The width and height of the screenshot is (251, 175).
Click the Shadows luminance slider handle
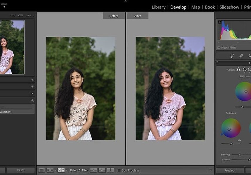[x=231, y=143]
